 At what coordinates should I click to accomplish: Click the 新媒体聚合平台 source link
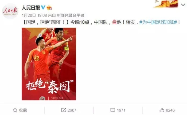[x=71, y=15]
